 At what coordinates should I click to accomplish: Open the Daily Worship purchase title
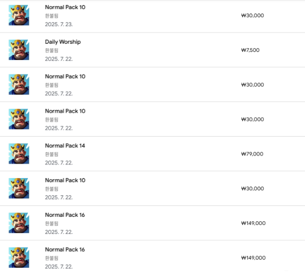coord(63,42)
